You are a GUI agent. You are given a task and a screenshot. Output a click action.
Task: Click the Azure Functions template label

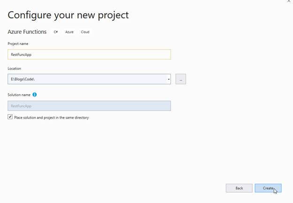tap(27, 32)
